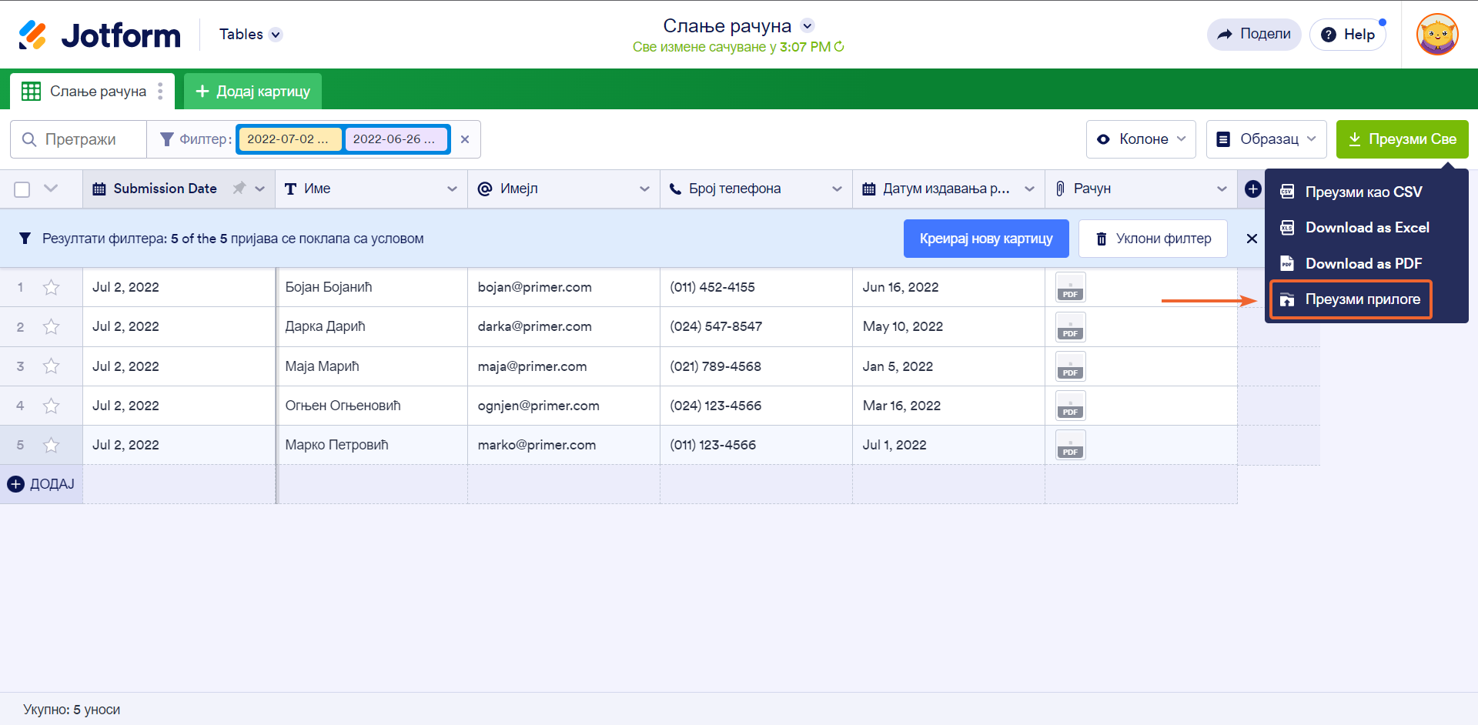Open the three-dot menu on Слање рачуна tab
This screenshot has width=1478, height=725.
160,92
